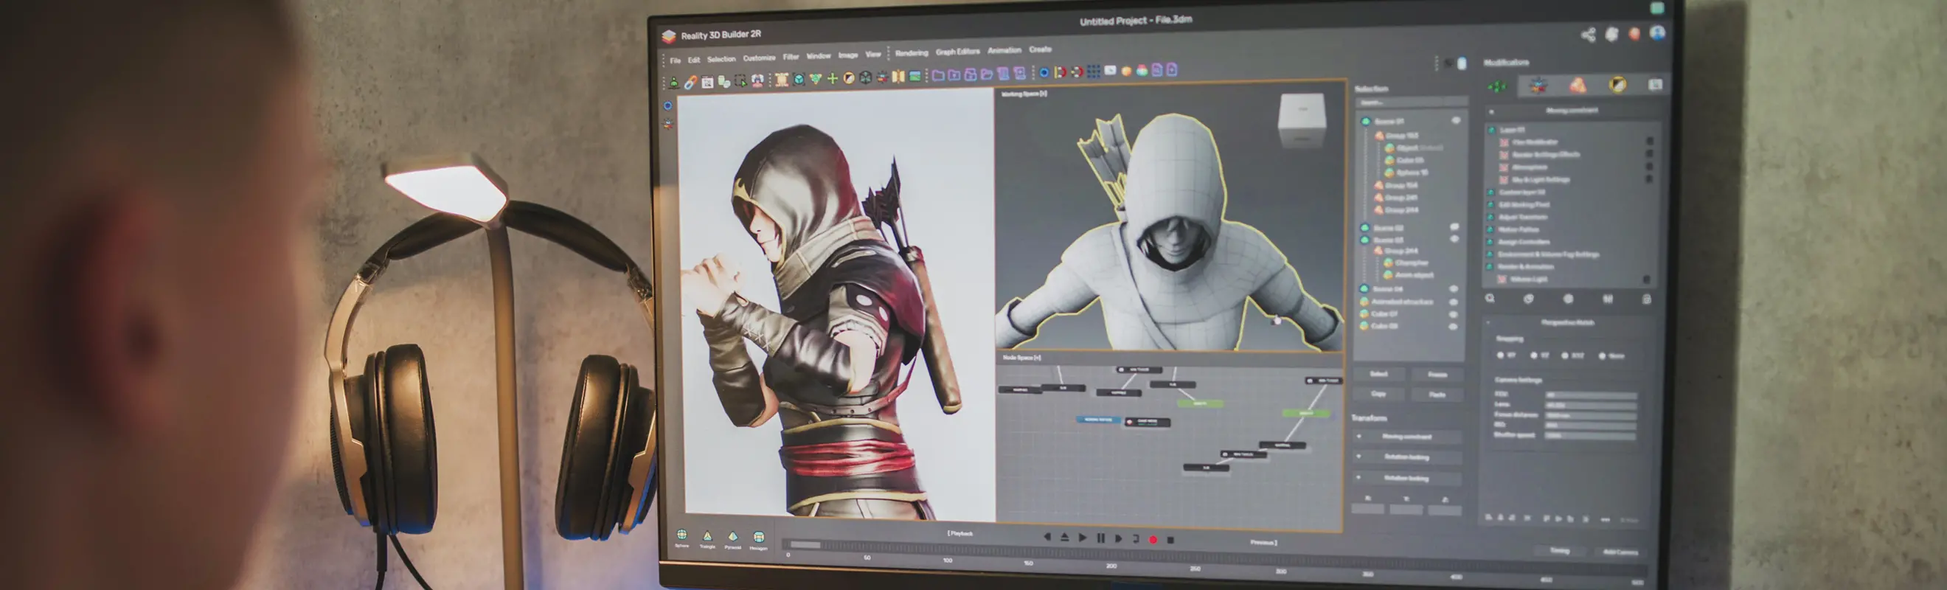Click the dashed selection cursor tool icon
Image resolution: width=1947 pixels, height=590 pixels.
[740, 81]
